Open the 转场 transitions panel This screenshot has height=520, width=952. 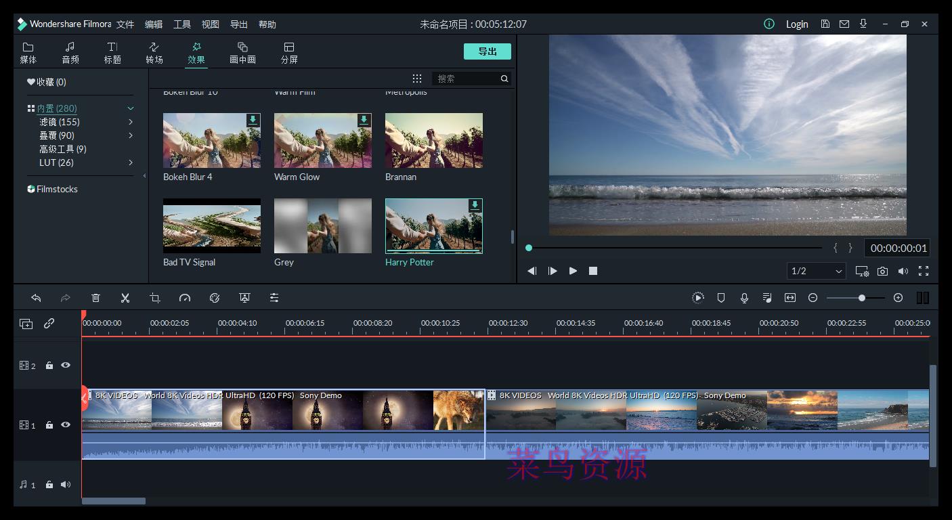tap(154, 51)
